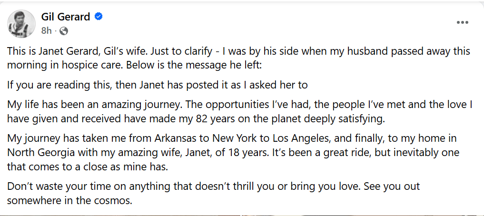
Task: Click the blue verified badge
Action: click(99, 17)
